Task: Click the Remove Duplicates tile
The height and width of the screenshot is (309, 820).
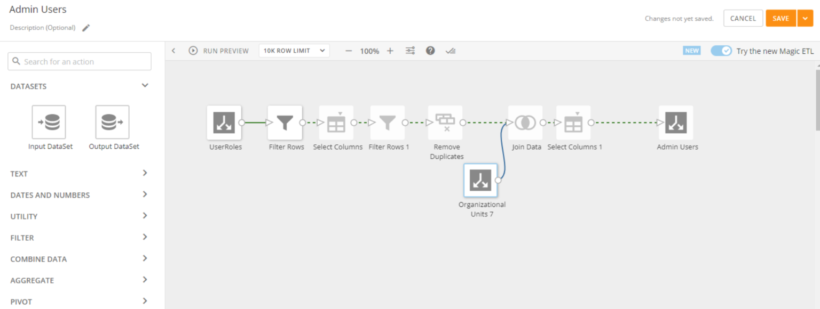Action: (x=446, y=122)
